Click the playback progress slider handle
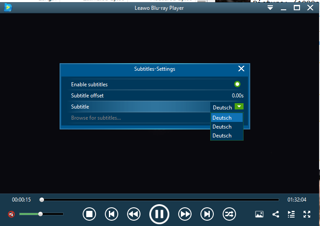 (42, 200)
